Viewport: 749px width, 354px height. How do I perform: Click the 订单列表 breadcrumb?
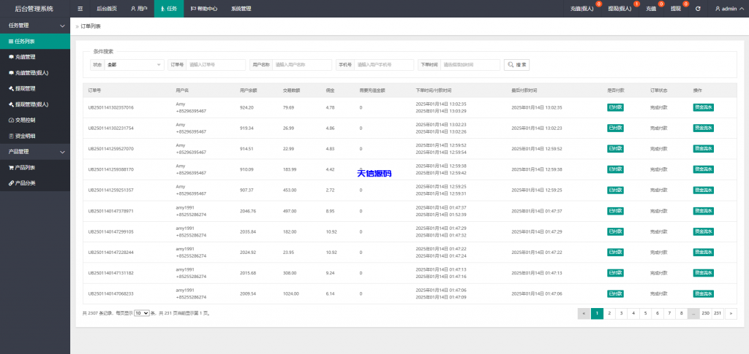click(91, 26)
